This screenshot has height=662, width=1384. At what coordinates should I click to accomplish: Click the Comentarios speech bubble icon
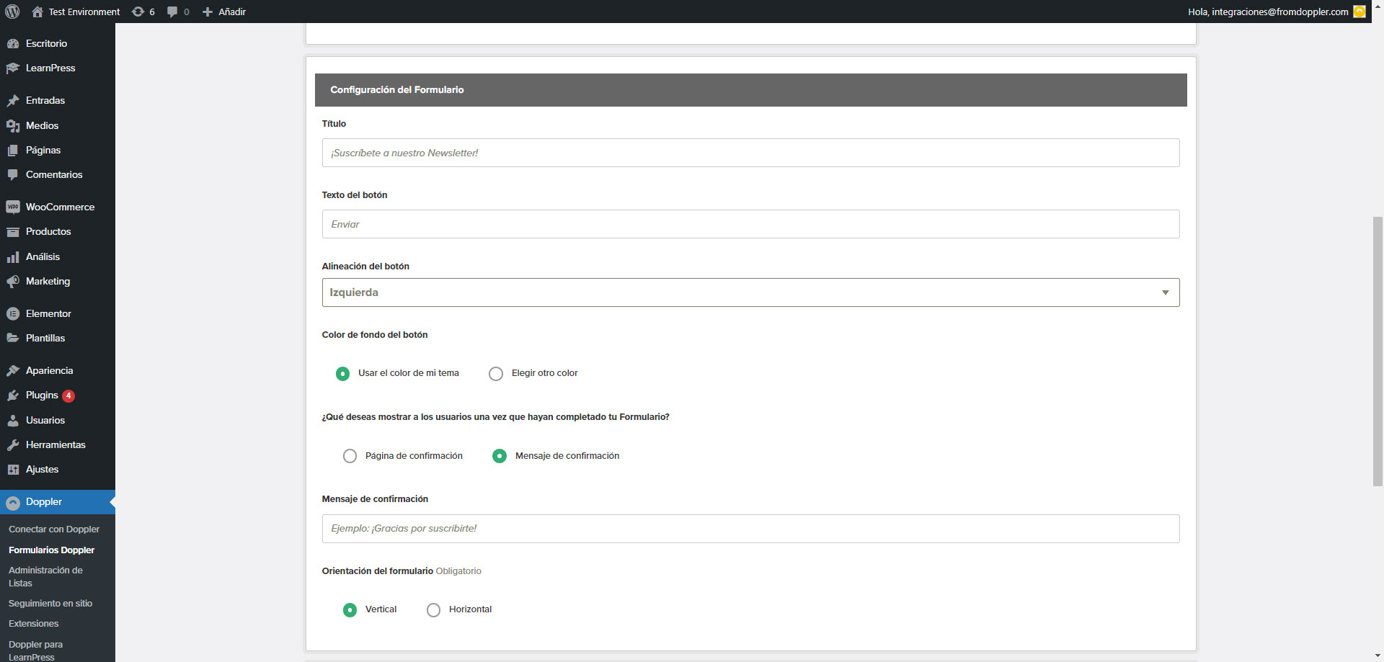pos(13,174)
